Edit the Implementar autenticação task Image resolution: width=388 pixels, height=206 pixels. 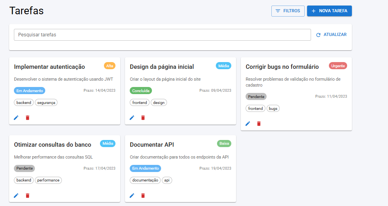click(x=16, y=117)
